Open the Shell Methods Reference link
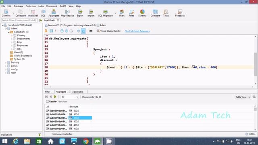The height and width of the screenshot is (145, 258). pos(137,31)
